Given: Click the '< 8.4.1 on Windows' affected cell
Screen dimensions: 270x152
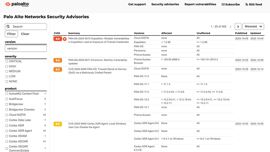Looking at the screenshot, I should [172, 139].
